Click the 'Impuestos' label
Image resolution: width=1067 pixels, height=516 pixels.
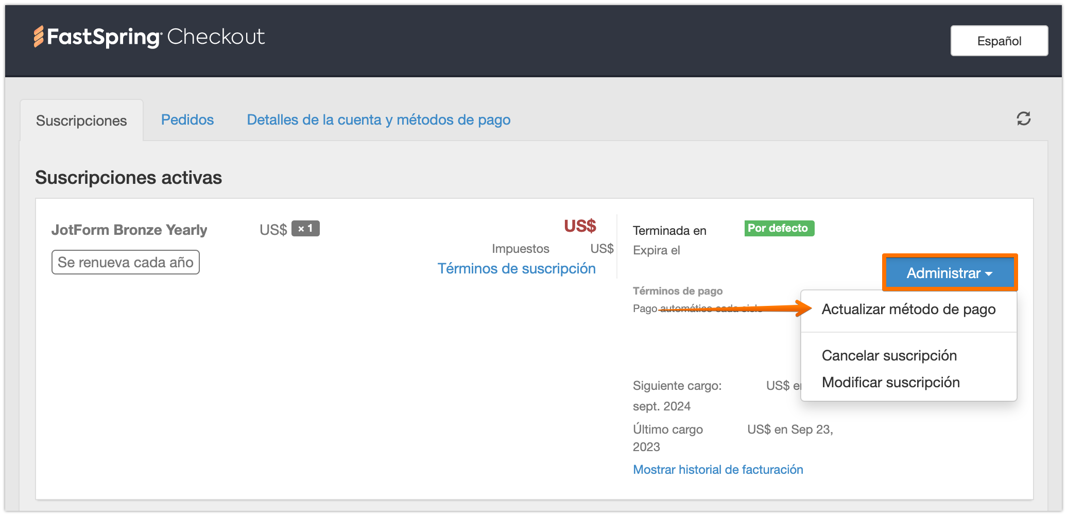[x=521, y=249]
